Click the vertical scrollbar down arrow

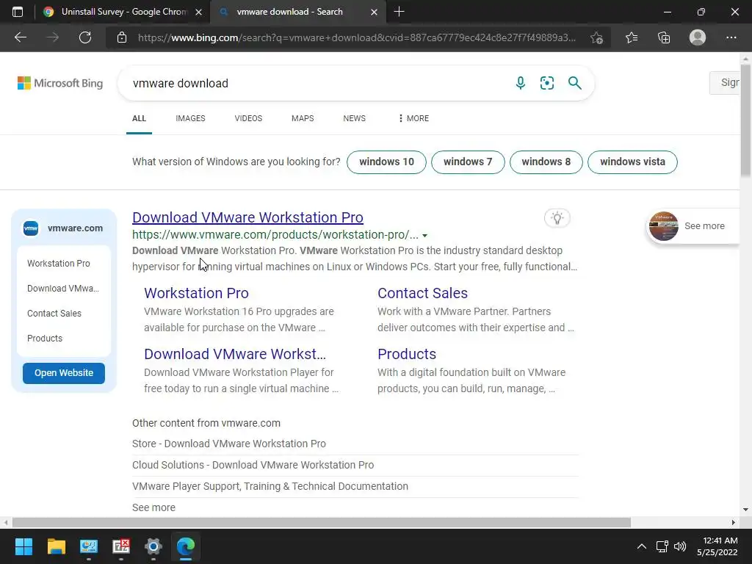[x=745, y=510]
